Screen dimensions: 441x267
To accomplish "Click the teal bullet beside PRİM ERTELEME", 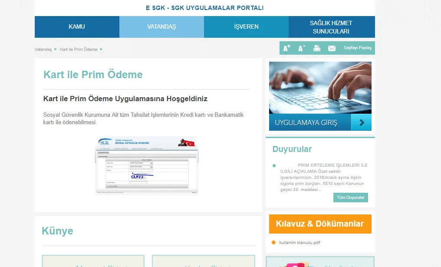I will [274, 166].
